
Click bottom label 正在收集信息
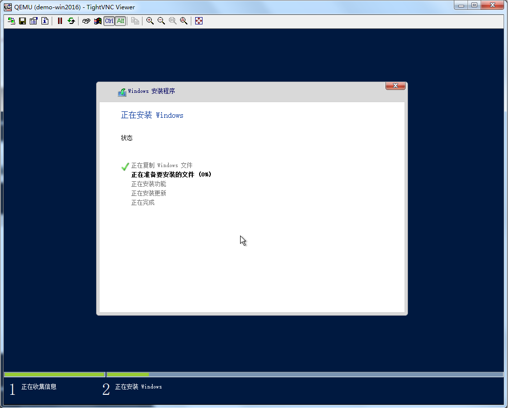pyautogui.click(x=39, y=387)
